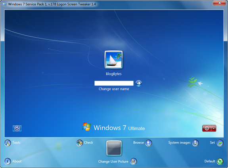Open the System images icon
228x168 pixels.
[195, 143]
